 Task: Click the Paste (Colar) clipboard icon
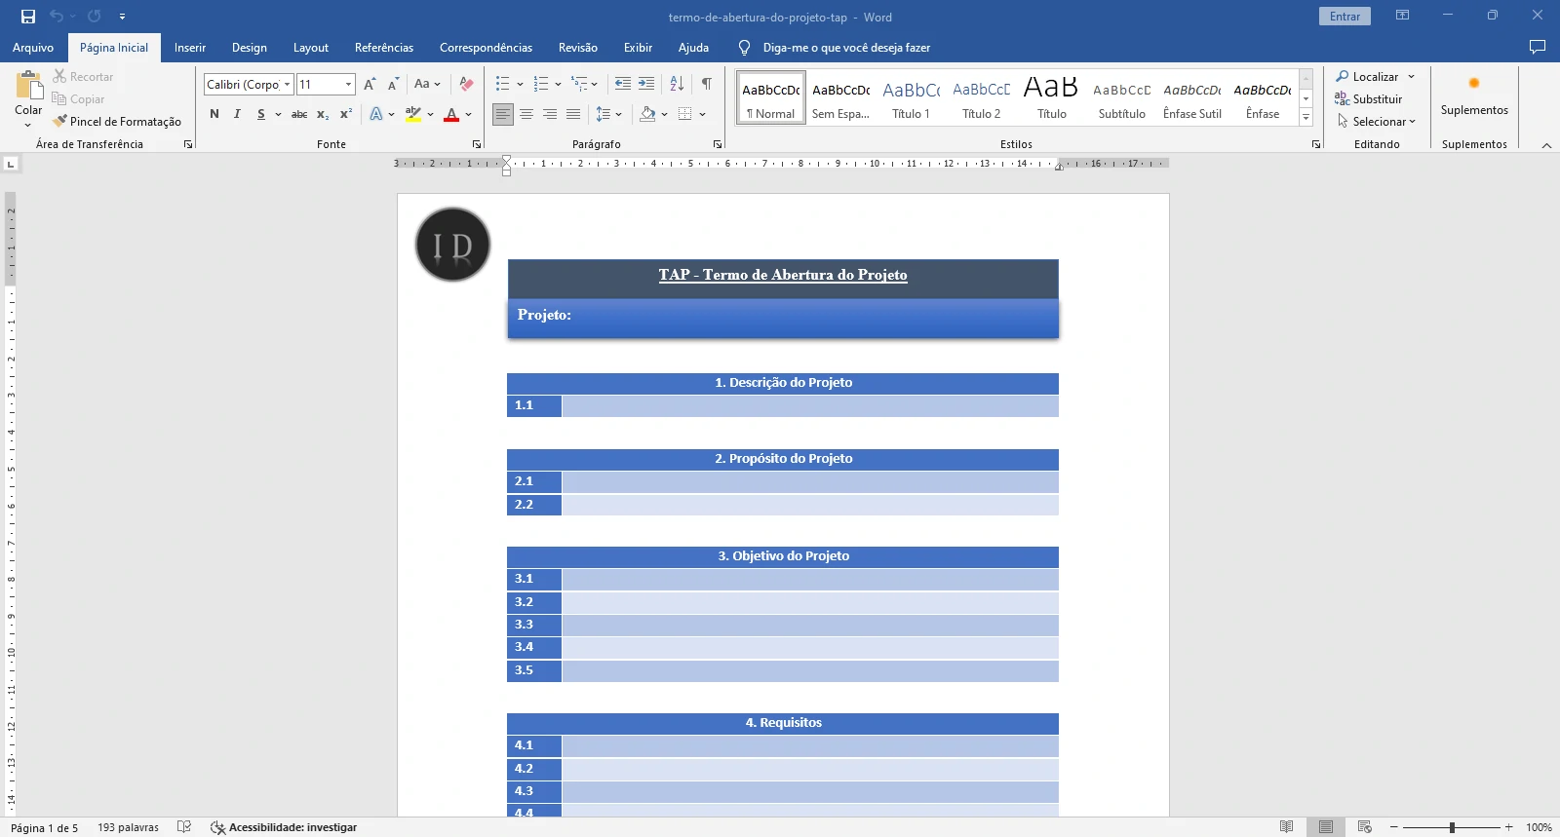28,86
